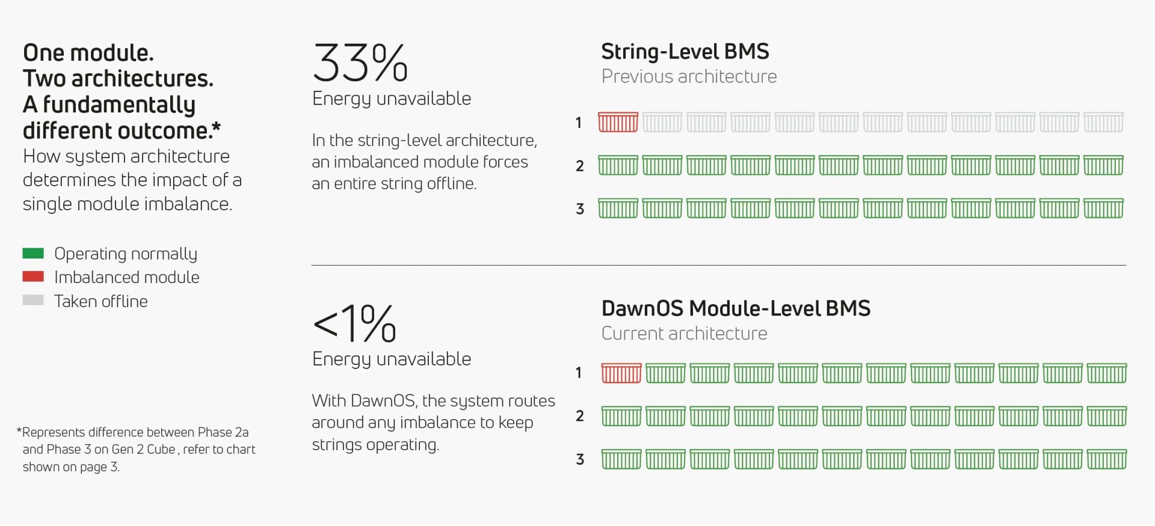Select the first green module in DawnOS string 2
The width and height of the screenshot is (1155, 526).
click(621, 417)
